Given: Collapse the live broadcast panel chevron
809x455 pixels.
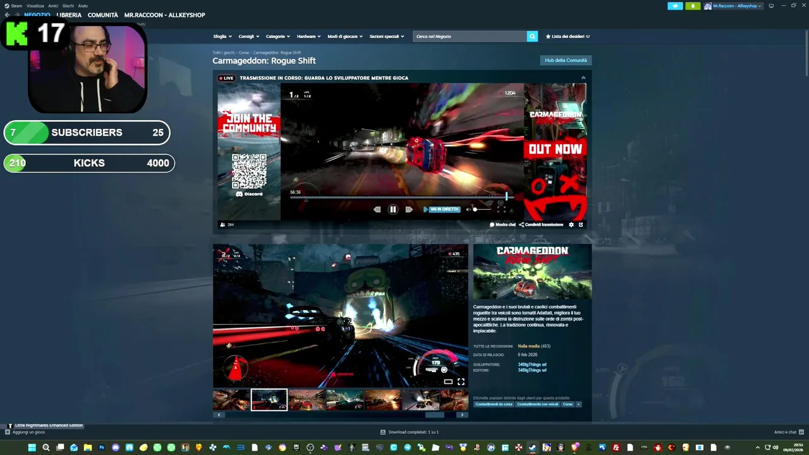Looking at the screenshot, I should tap(583, 78).
